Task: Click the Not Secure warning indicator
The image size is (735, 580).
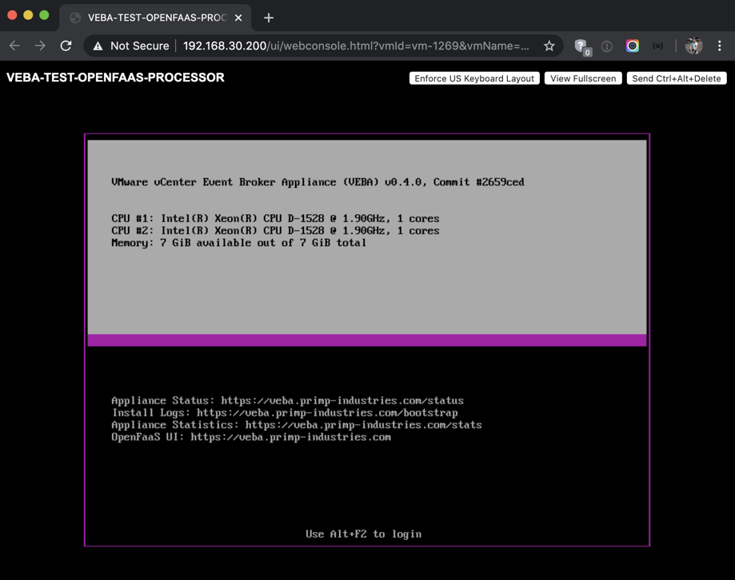Action: point(131,46)
